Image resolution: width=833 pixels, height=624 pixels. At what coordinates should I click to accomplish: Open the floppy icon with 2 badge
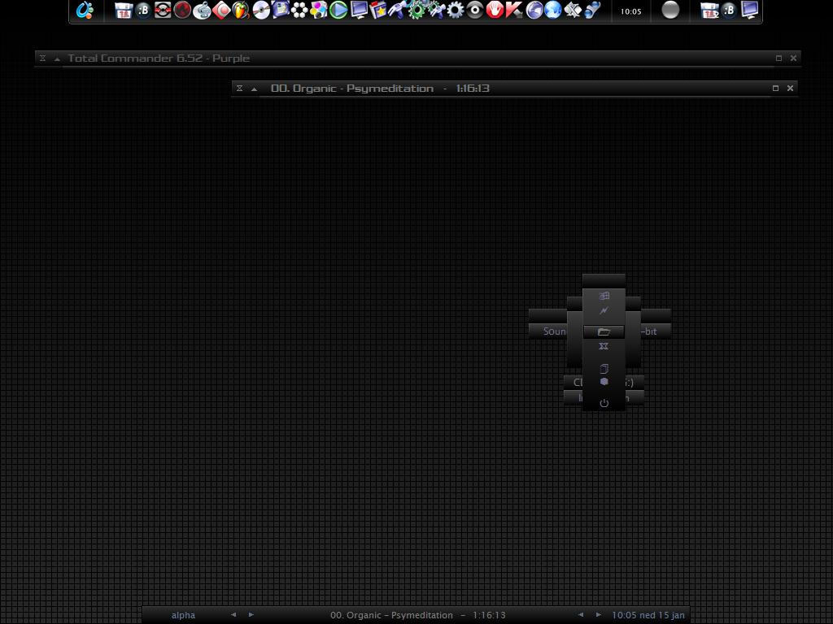point(709,10)
